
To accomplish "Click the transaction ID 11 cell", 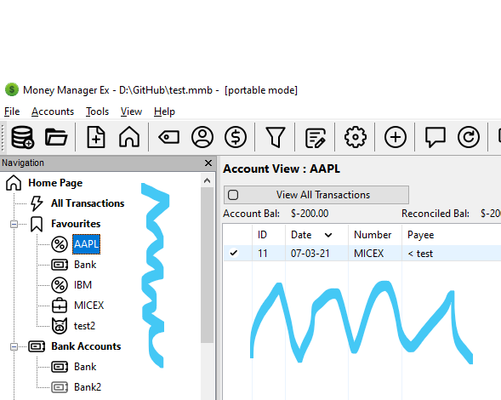I will click(262, 254).
